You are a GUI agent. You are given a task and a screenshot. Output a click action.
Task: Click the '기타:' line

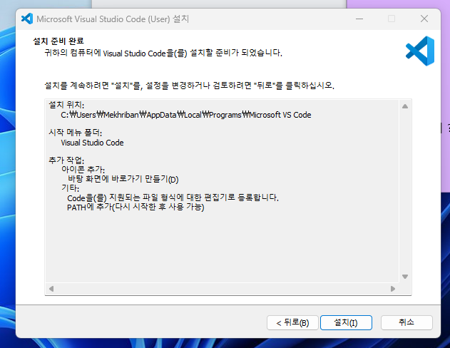[x=71, y=188]
